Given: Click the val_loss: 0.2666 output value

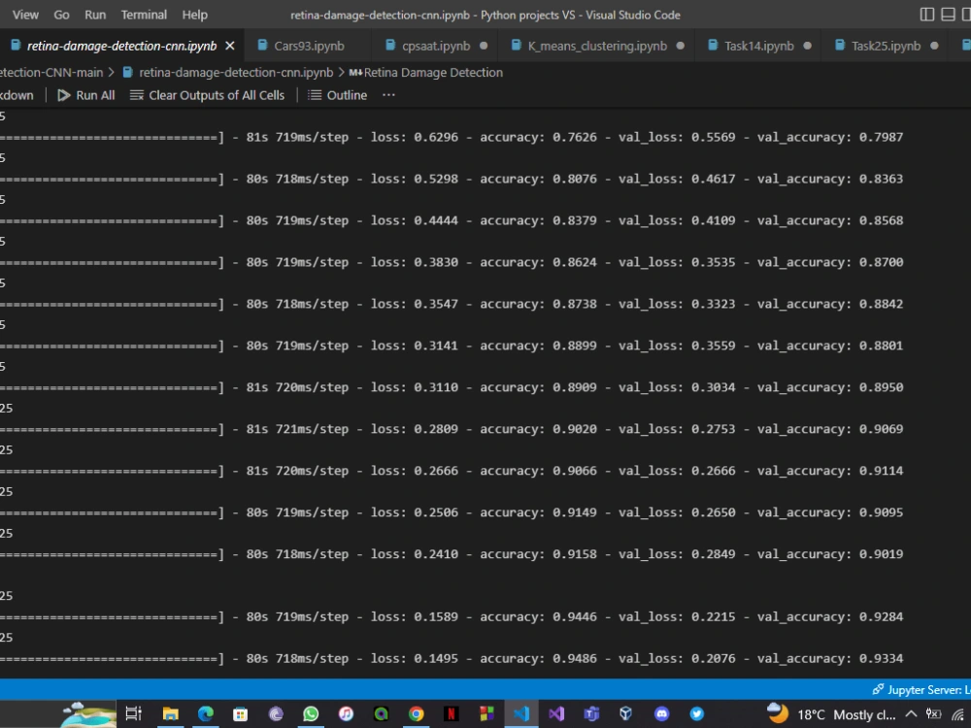Looking at the screenshot, I should pyautogui.click(x=677, y=471).
